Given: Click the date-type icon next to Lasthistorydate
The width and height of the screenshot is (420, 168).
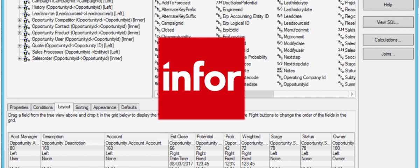Looking at the screenshot, I should point(280,9).
